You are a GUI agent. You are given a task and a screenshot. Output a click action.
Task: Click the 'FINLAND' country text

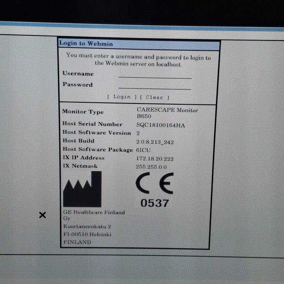point(77,242)
